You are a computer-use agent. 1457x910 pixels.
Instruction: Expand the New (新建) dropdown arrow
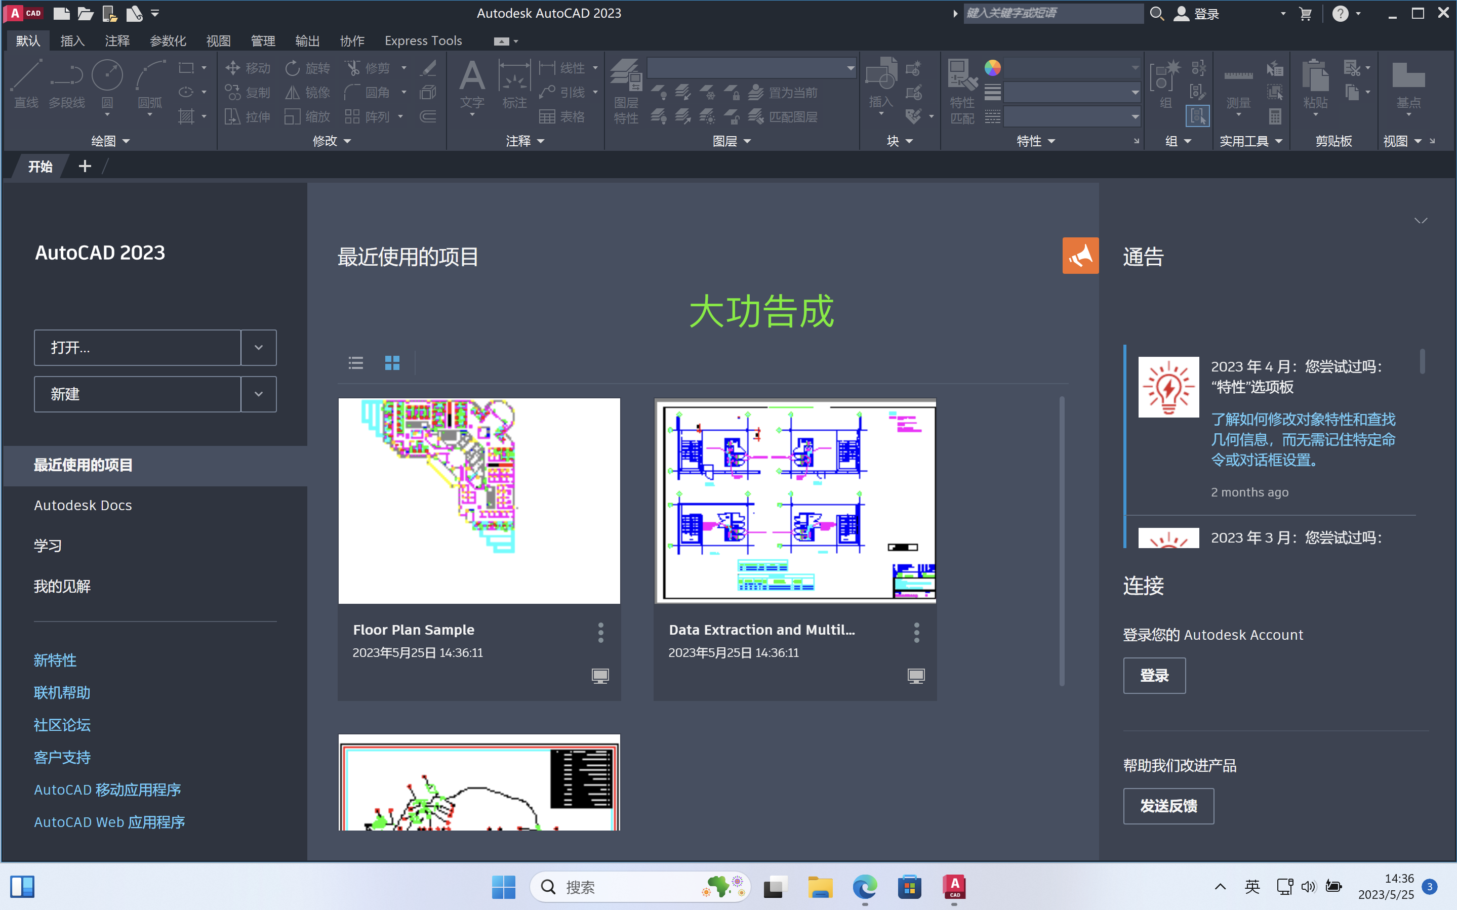[259, 394]
